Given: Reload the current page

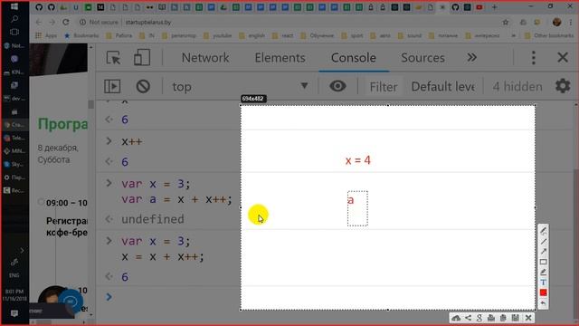Looking at the screenshot, I should click(66, 22).
